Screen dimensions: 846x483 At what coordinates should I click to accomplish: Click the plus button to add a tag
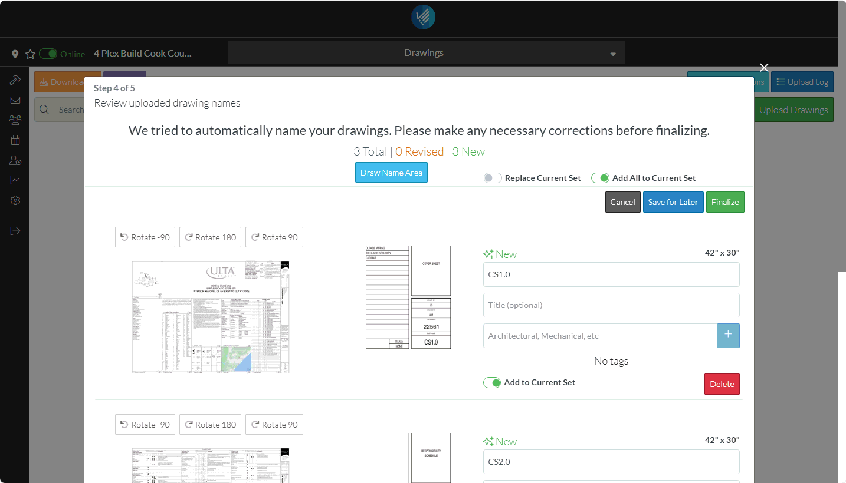728,336
